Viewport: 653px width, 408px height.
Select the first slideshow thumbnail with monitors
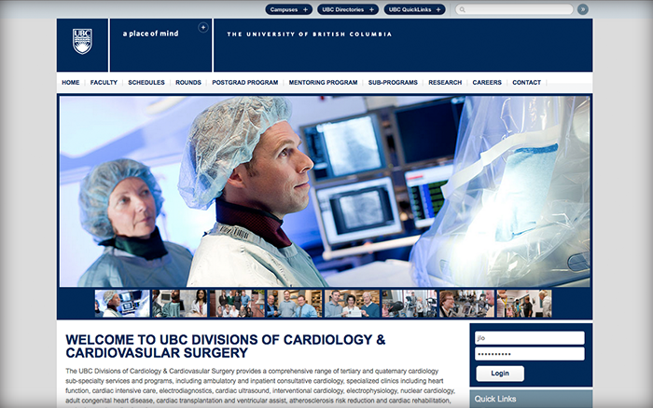(122, 304)
